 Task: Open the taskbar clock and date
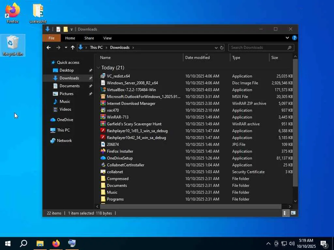(306, 243)
